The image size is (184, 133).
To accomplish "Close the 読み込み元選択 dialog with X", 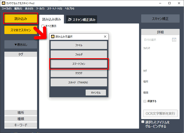I will point(105,37).
